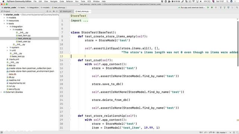Expand External Libraries node arrow

[x=1, y=92]
